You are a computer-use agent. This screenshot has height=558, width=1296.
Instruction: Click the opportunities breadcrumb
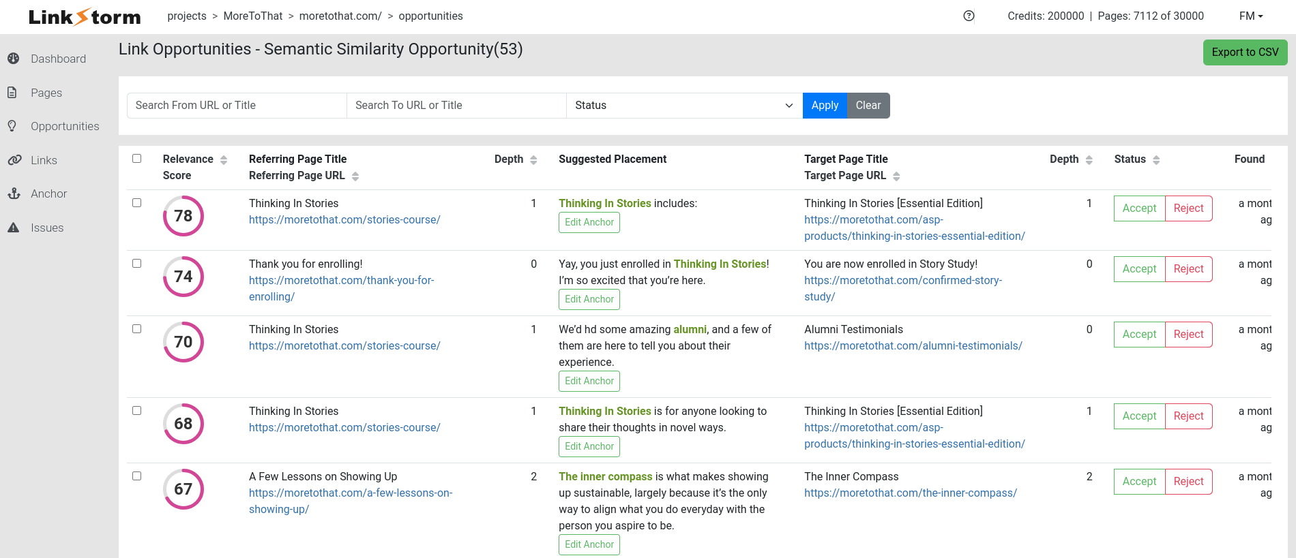[430, 16]
